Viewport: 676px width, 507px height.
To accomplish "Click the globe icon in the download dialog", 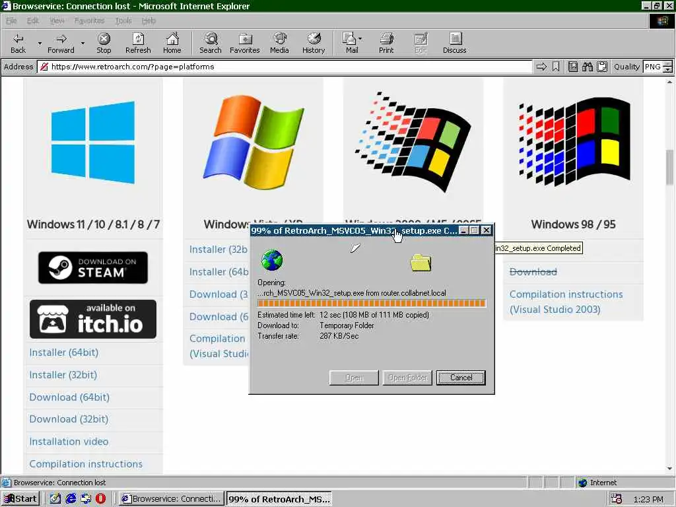I will tap(272, 260).
